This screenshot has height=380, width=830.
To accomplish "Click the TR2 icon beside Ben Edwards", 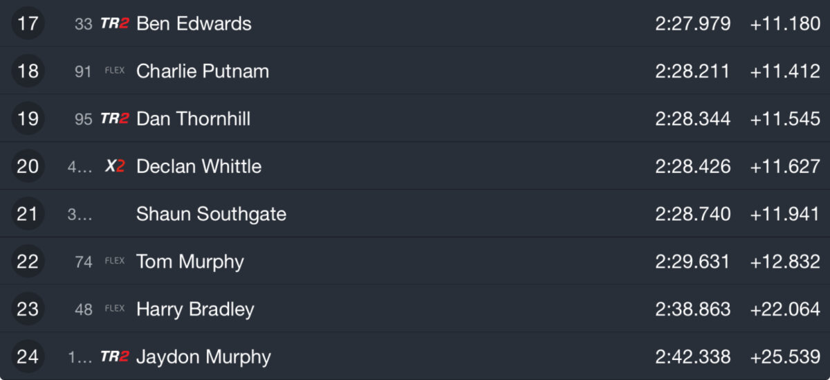I will (x=114, y=24).
